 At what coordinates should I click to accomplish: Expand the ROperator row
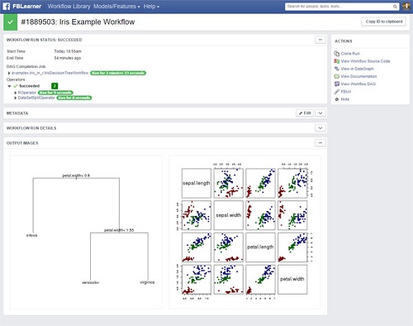[16, 93]
